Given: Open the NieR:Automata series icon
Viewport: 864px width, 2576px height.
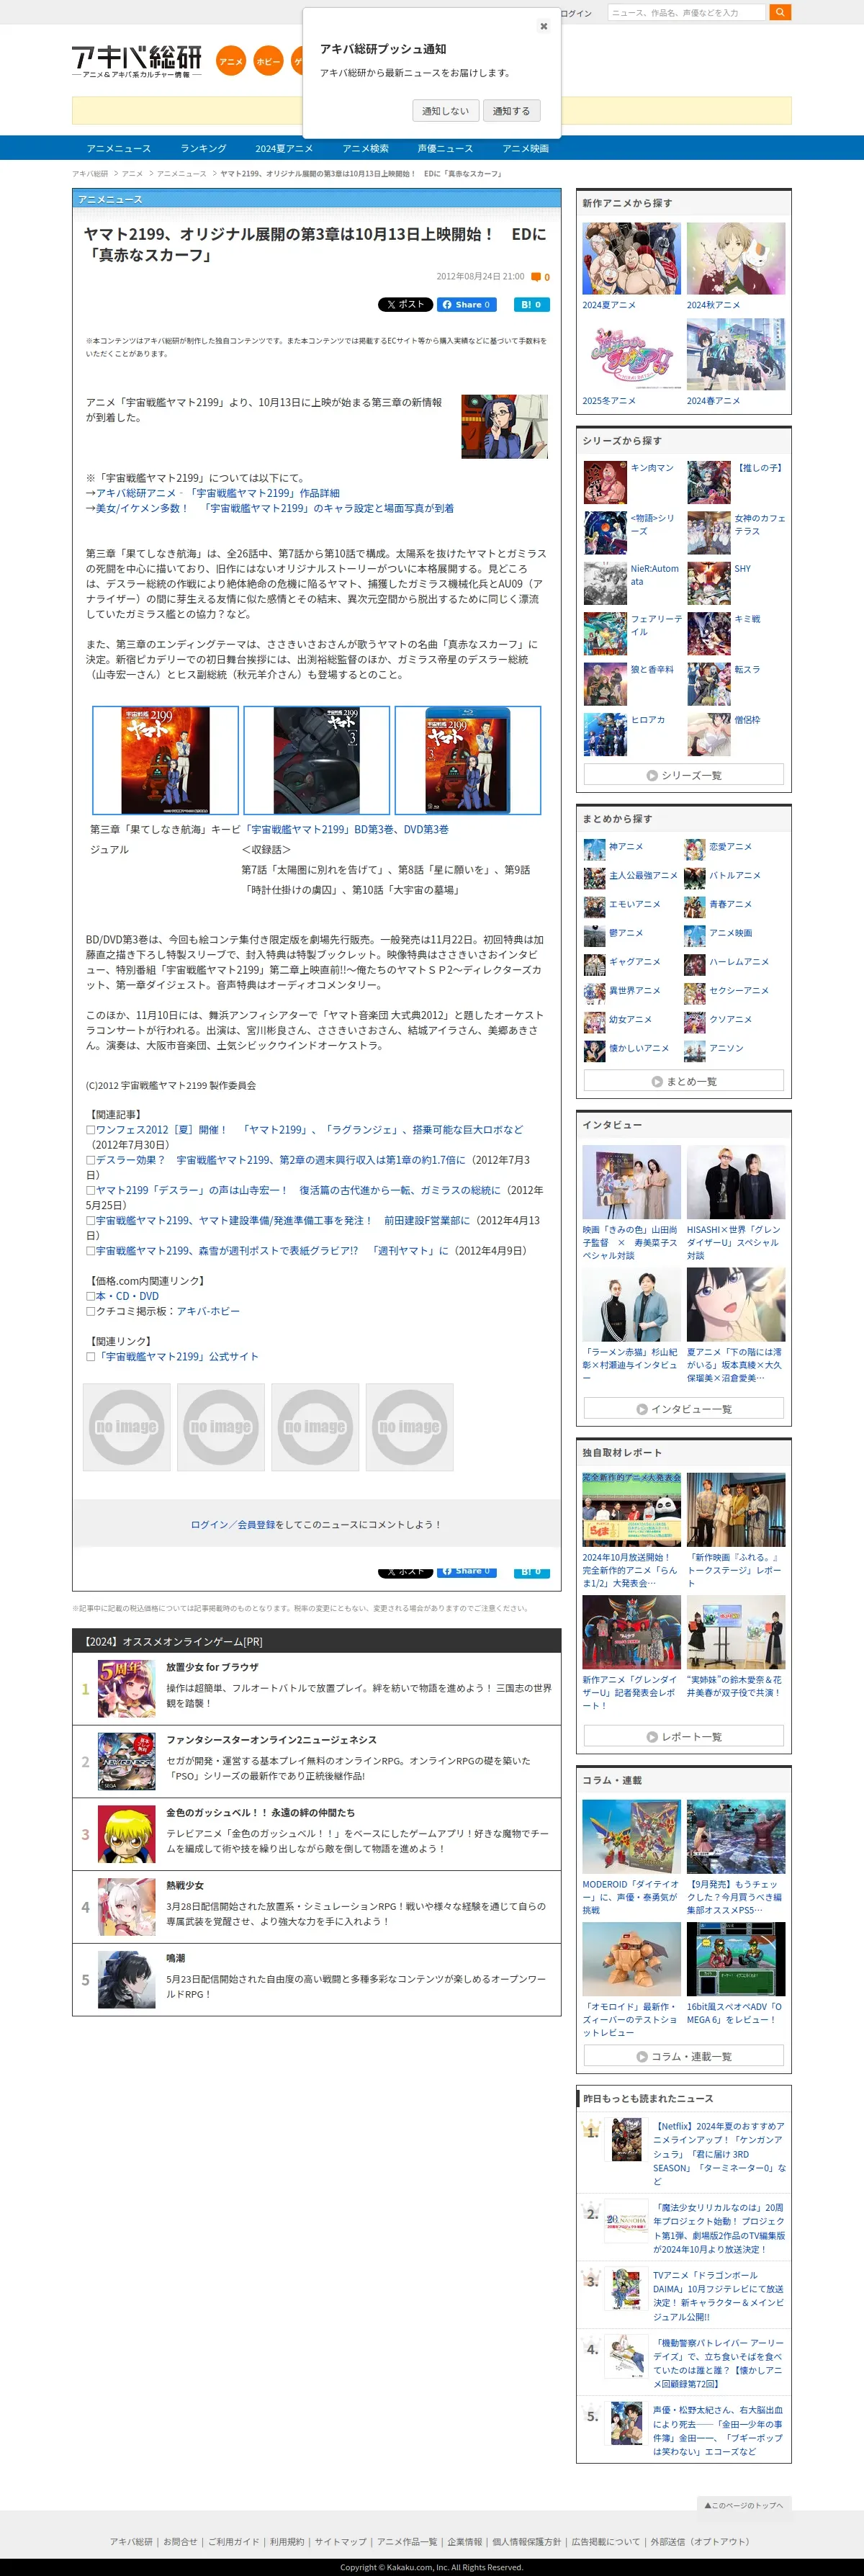Looking at the screenshot, I should coord(605,584).
